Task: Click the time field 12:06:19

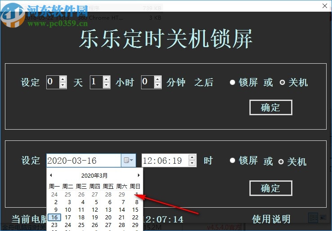Action: pos(165,161)
